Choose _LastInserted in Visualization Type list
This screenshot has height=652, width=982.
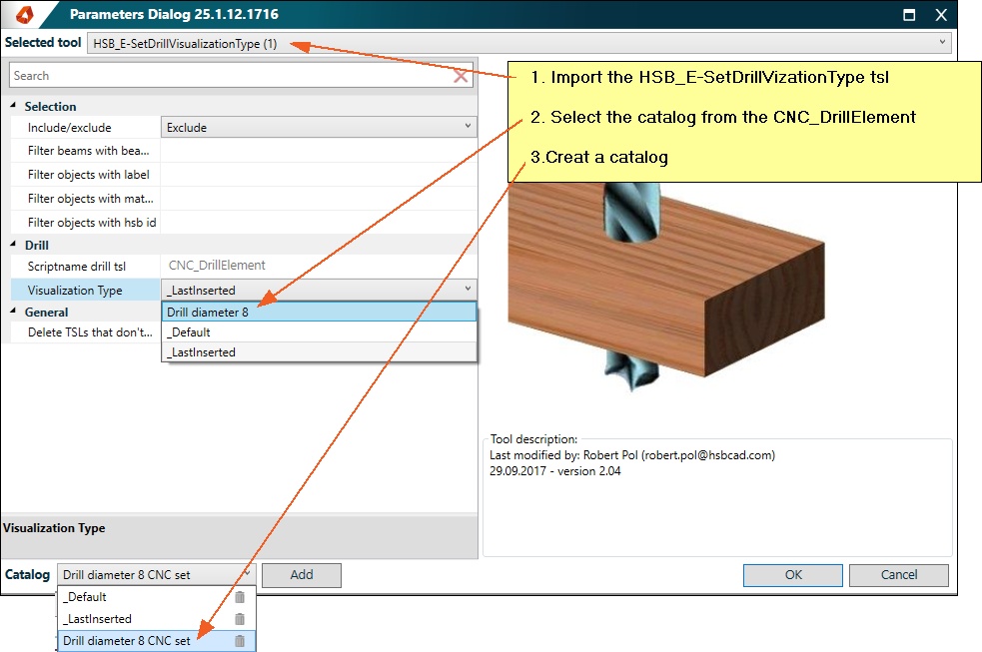point(319,352)
